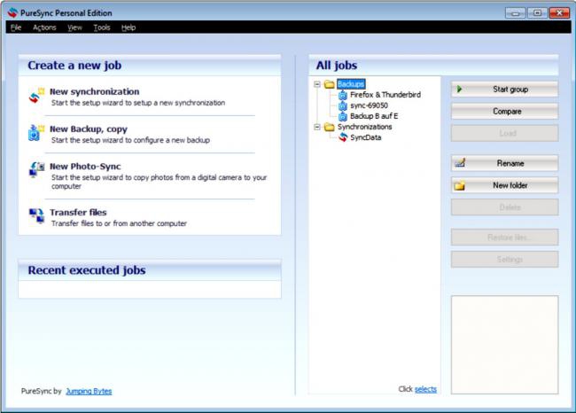Click the Transfer files heading
This screenshot has height=413, width=576.
(x=78, y=213)
